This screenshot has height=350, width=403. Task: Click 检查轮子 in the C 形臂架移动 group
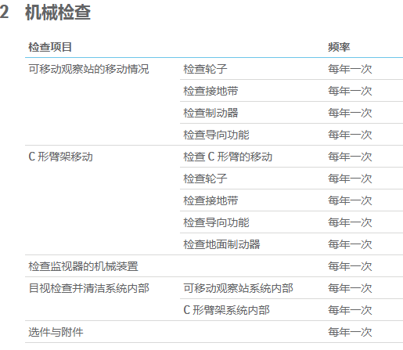point(205,179)
